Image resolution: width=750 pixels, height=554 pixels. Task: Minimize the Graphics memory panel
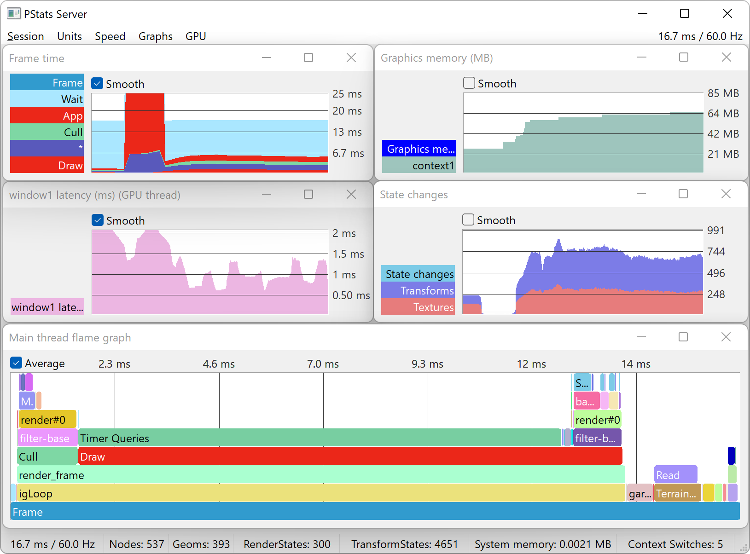pos(642,58)
